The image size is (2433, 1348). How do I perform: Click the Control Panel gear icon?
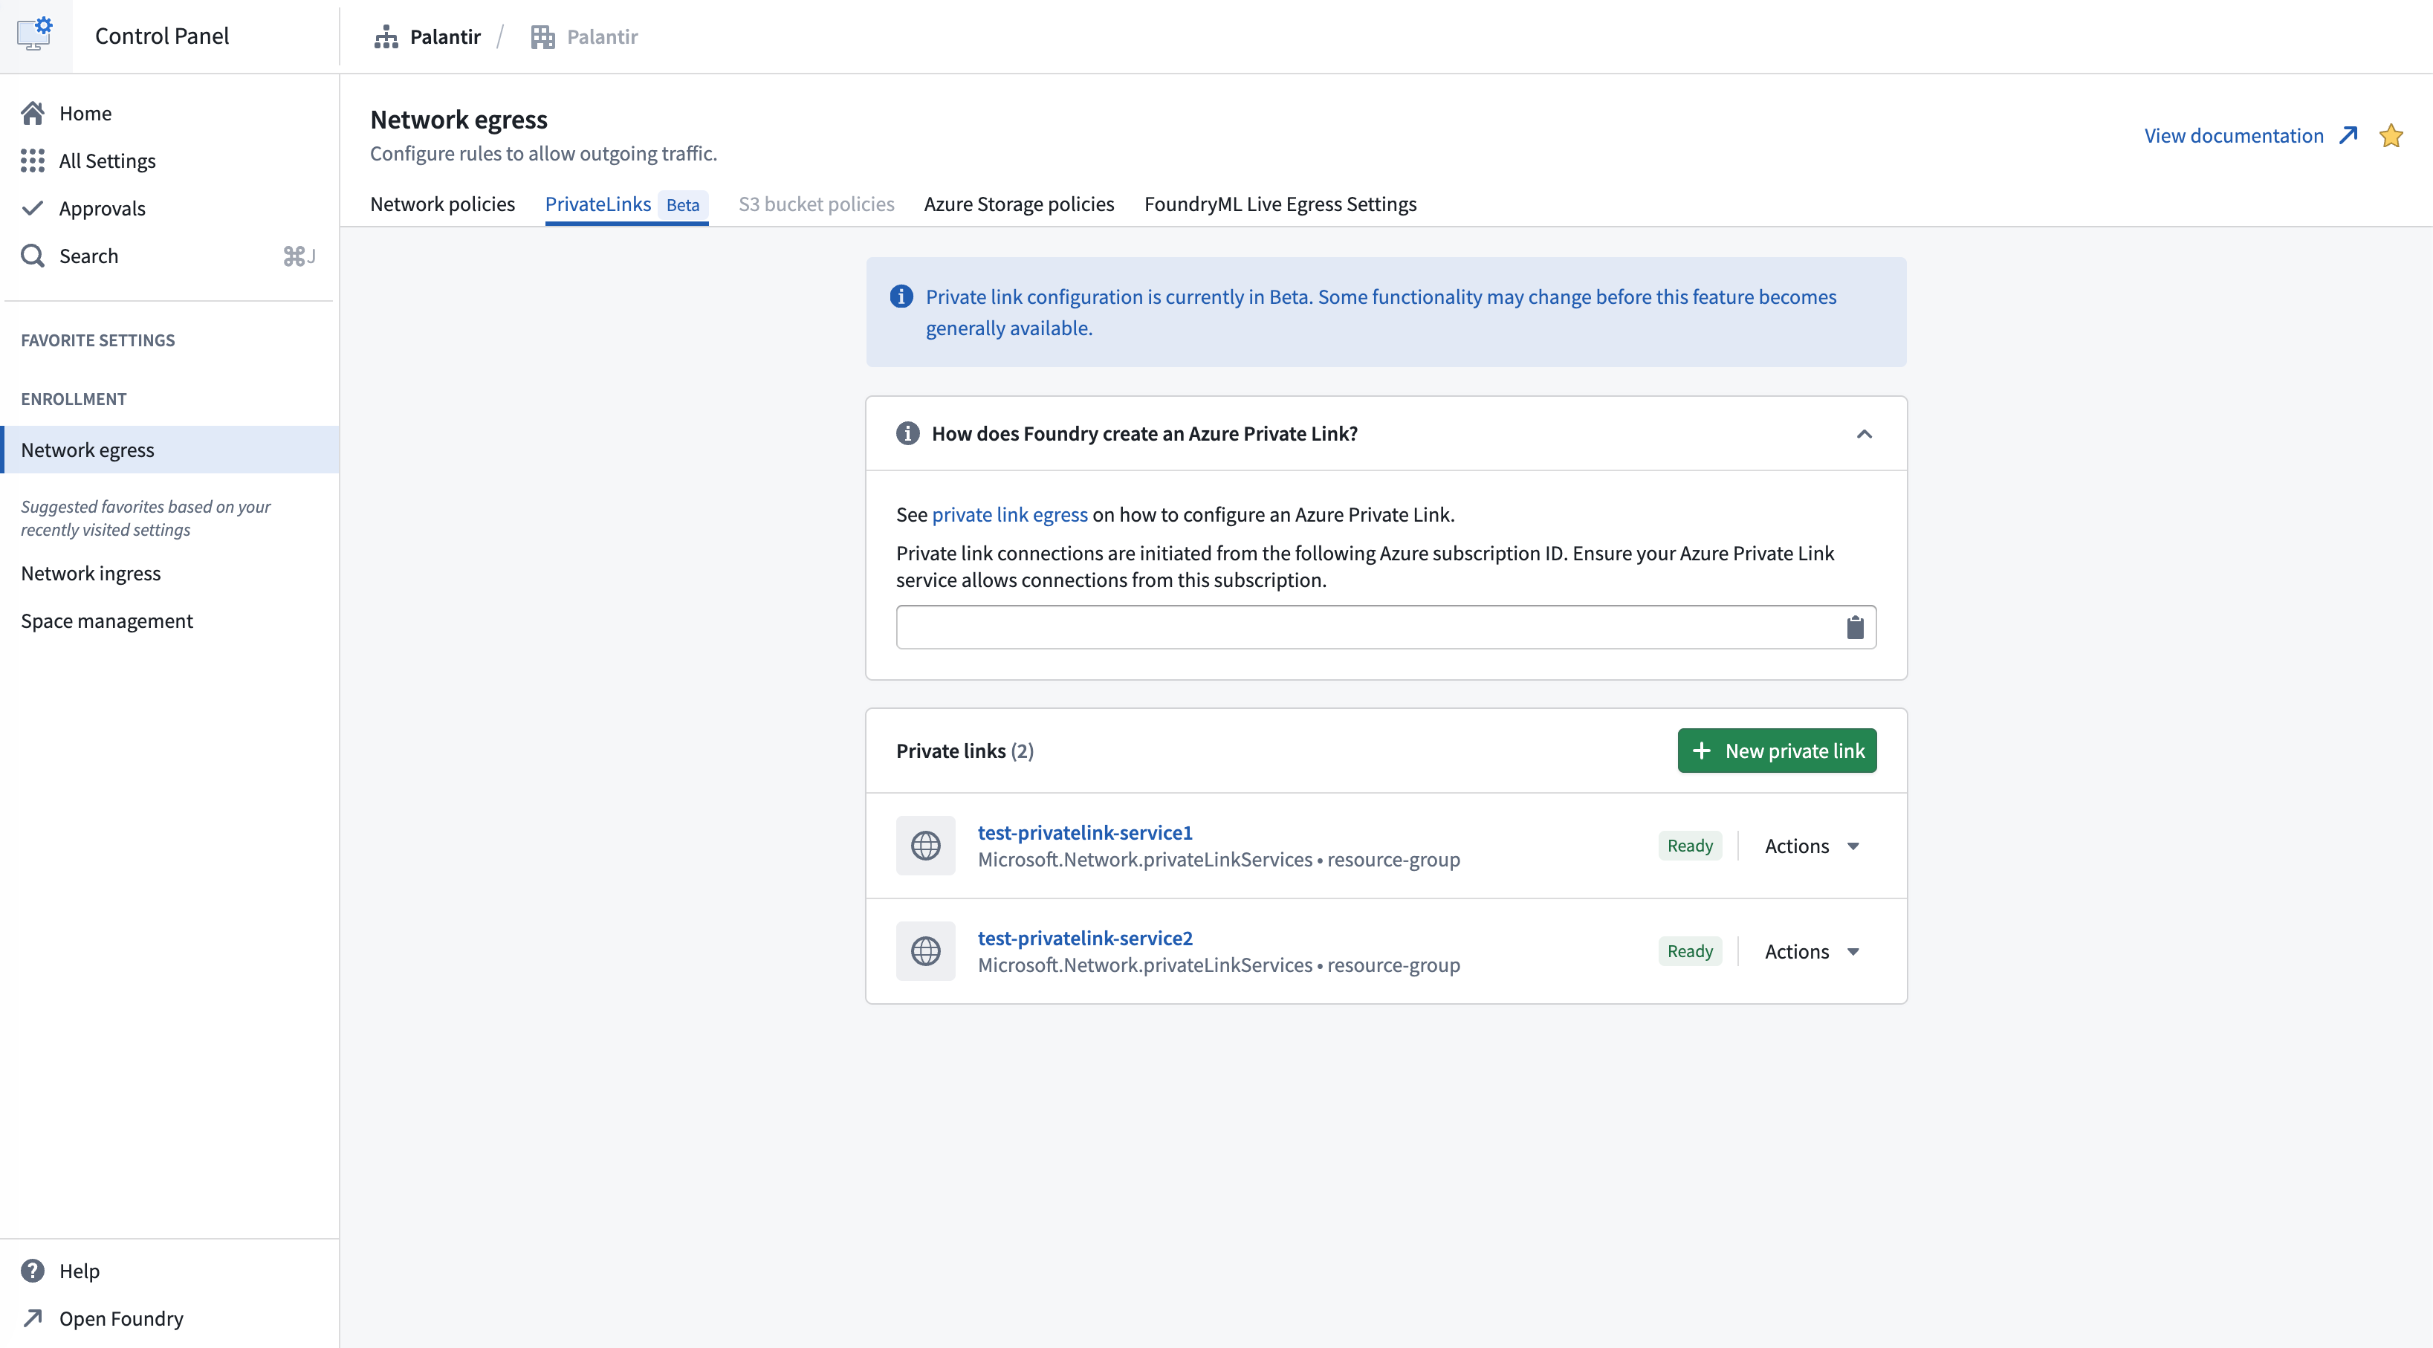(x=36, y=34)
